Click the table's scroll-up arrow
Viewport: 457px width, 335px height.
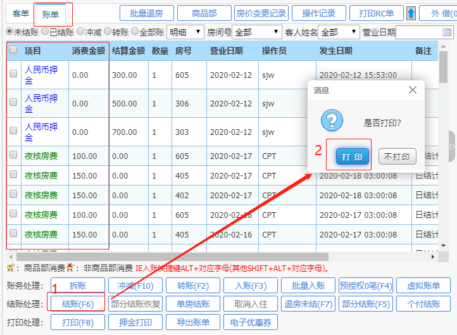pyautogui.click(x=443, y=46)
